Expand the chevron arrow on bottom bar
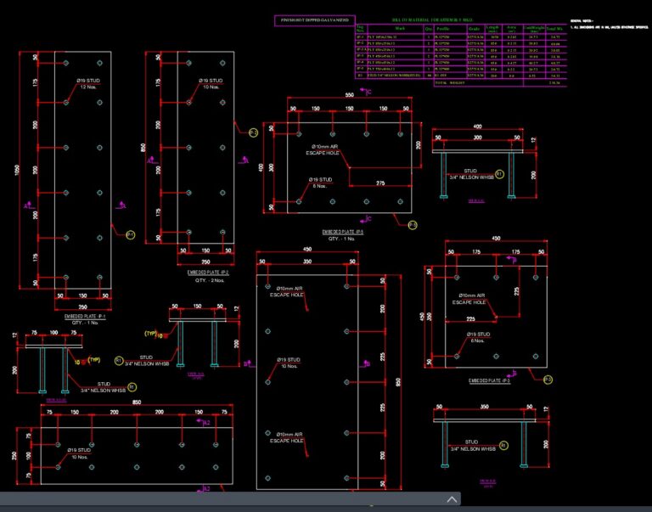 pos(452,499)
